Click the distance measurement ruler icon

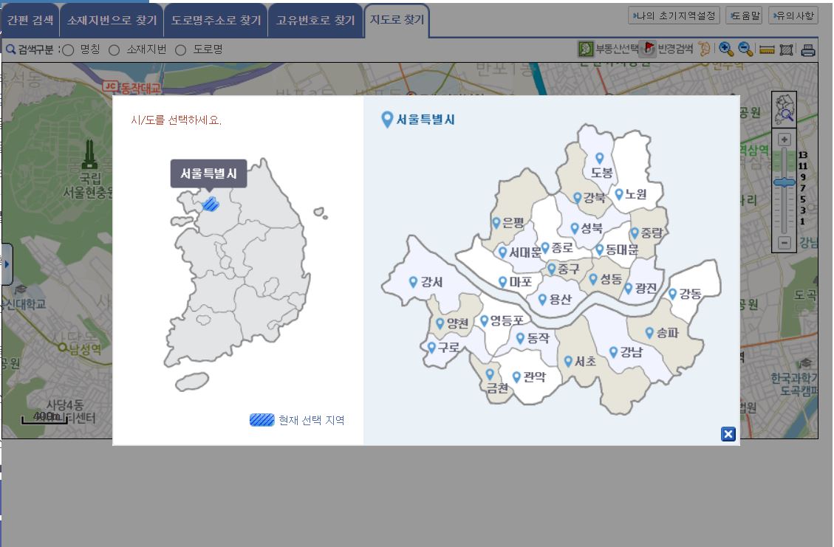(x=767, y=48)
